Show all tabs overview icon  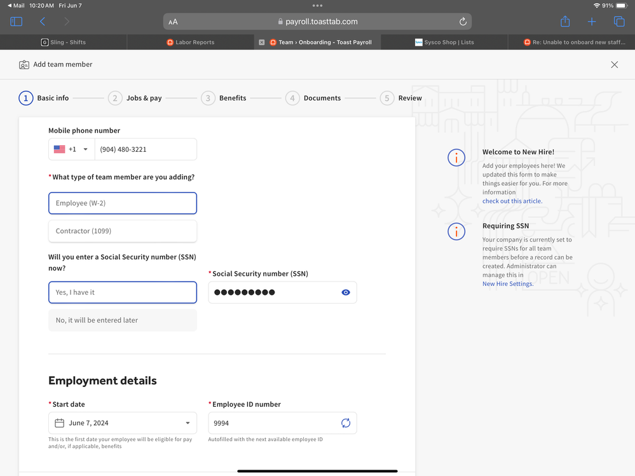pyautogui.click(x=618, y=22)
